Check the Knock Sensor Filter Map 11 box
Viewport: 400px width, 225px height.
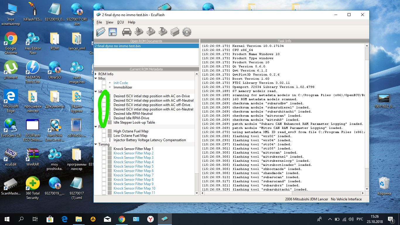[104, 193]
